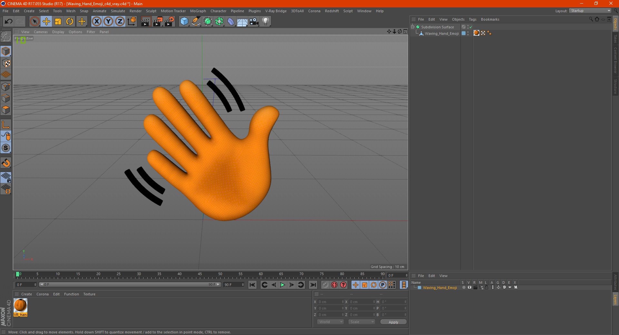
Task: Activate the Move tool in top toolbar
Action: [46, 22]
